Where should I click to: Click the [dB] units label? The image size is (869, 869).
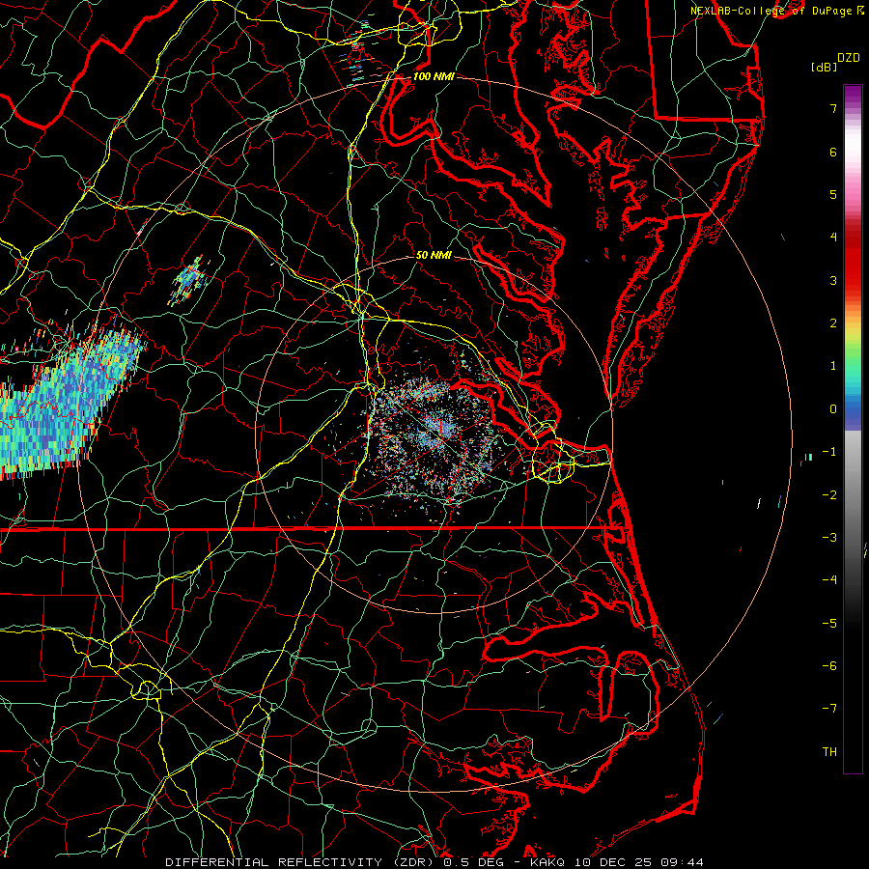824,67
